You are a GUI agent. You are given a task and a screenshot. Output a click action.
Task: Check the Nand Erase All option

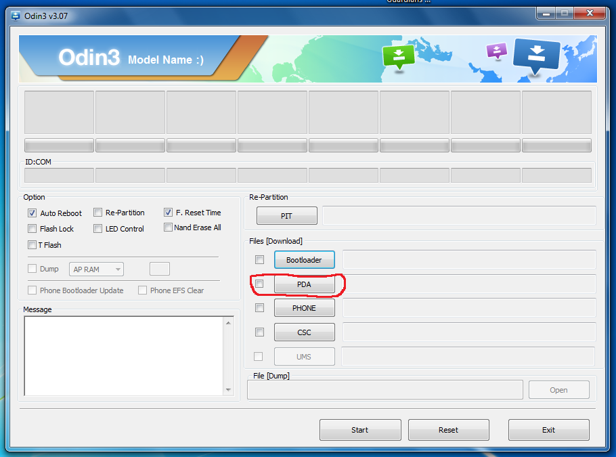pyautogui.click(x=168, y=227)
